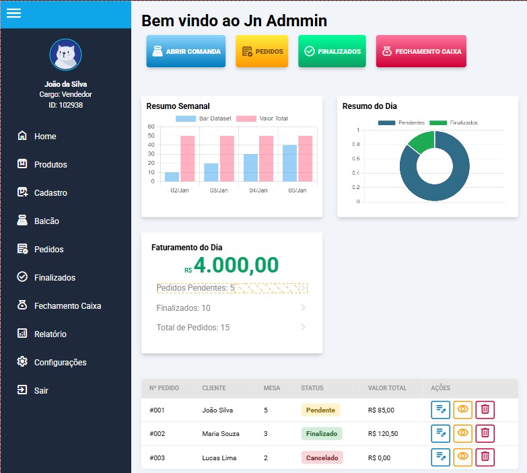Screen dimensions: 527x473
Task: Delete order #001 with the trash icon
Action: pos(485,409)
